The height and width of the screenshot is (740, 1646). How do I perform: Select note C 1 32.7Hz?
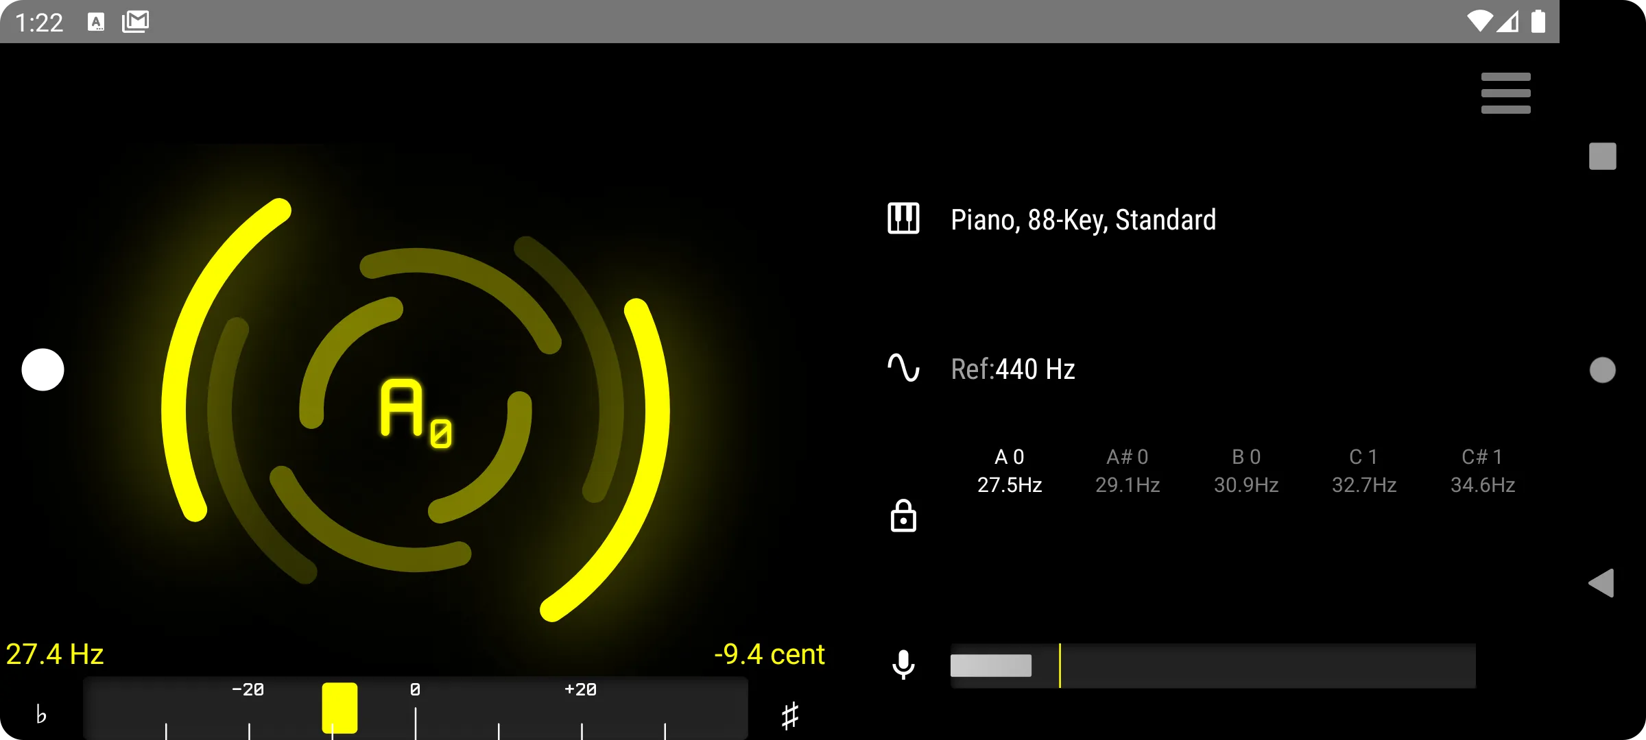click(x=1364, y=471)
